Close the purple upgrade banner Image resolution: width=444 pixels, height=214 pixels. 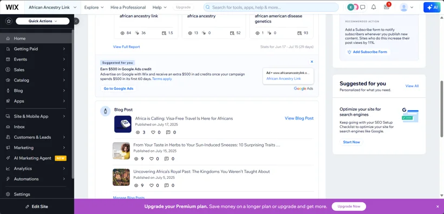(438, 206)
